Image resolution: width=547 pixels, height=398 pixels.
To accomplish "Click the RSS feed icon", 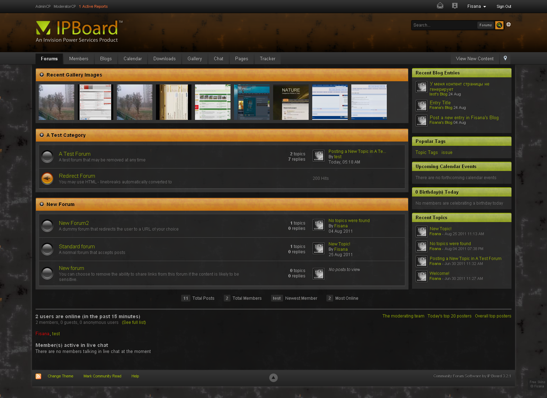I will point(38,376).
